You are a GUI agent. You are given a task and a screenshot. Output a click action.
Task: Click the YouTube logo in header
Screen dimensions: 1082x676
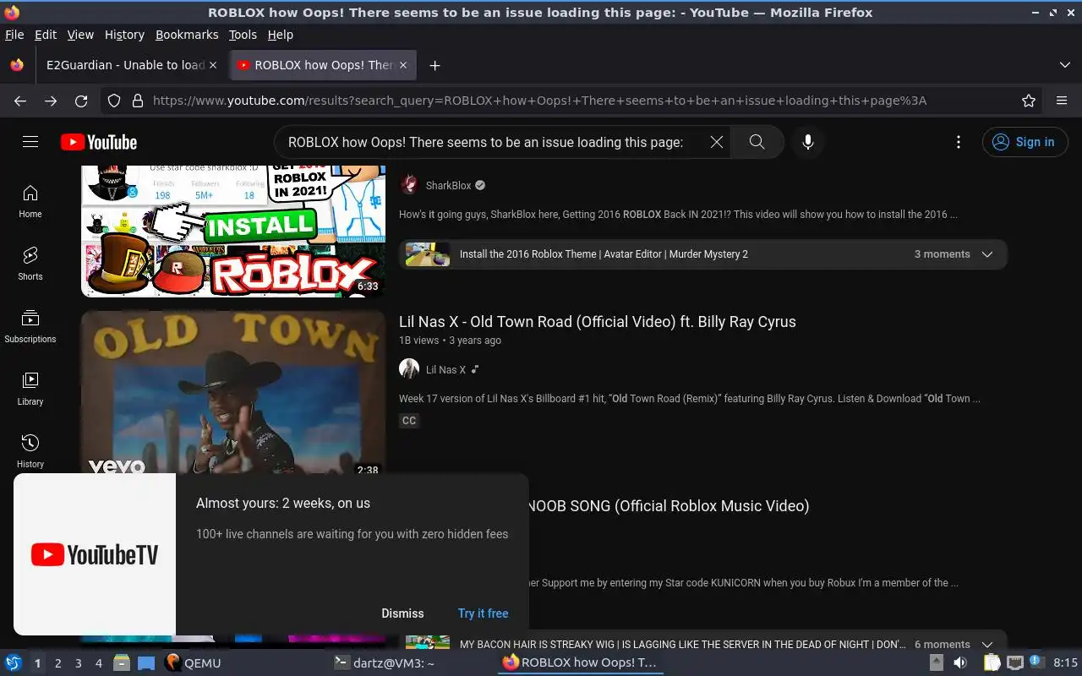[x=99, y=142]
